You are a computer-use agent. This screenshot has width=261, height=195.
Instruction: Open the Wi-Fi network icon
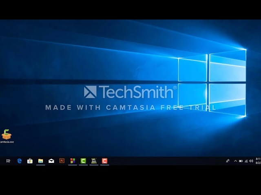246,161
